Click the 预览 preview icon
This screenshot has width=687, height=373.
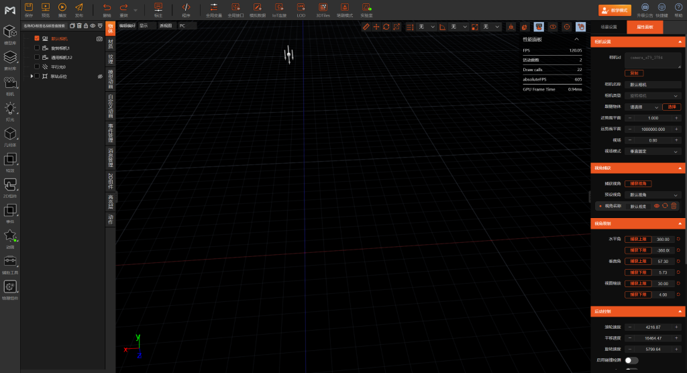[46, 7]
